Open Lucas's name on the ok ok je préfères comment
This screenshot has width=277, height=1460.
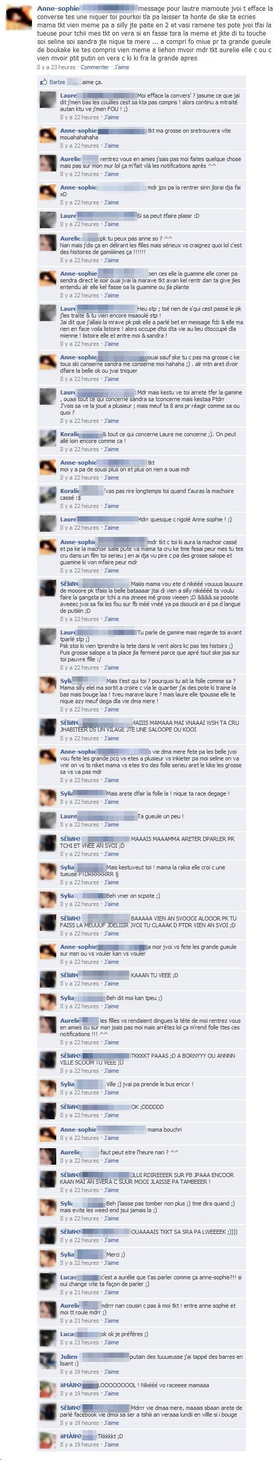[68, 1334]
